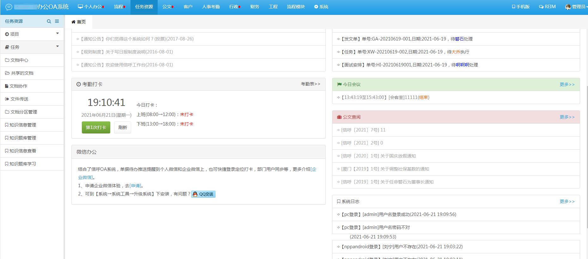Open 发文单 GA-20210619-001 item
This screenshot has height=259, width=588.
click(x=456, y=39)
